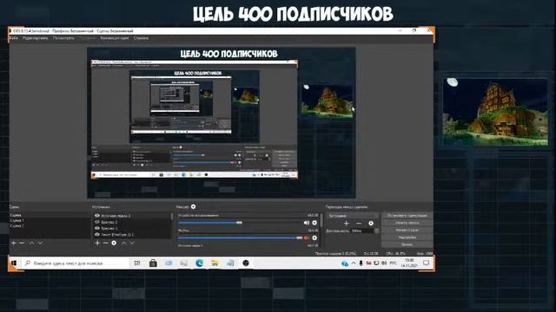Expand hidden system tray icons chevron

pyautogui.click(x=354, y=263)
